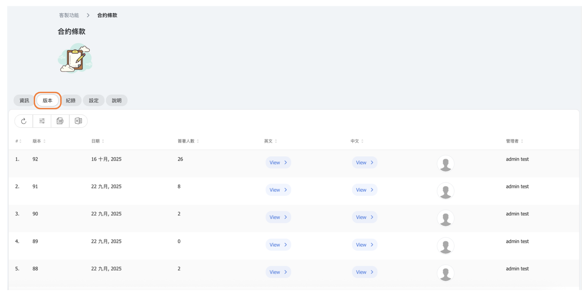This screenshot has height=296, width=588.
Task: Sort the table by 日期 column
Action: (x=97, y=141)
